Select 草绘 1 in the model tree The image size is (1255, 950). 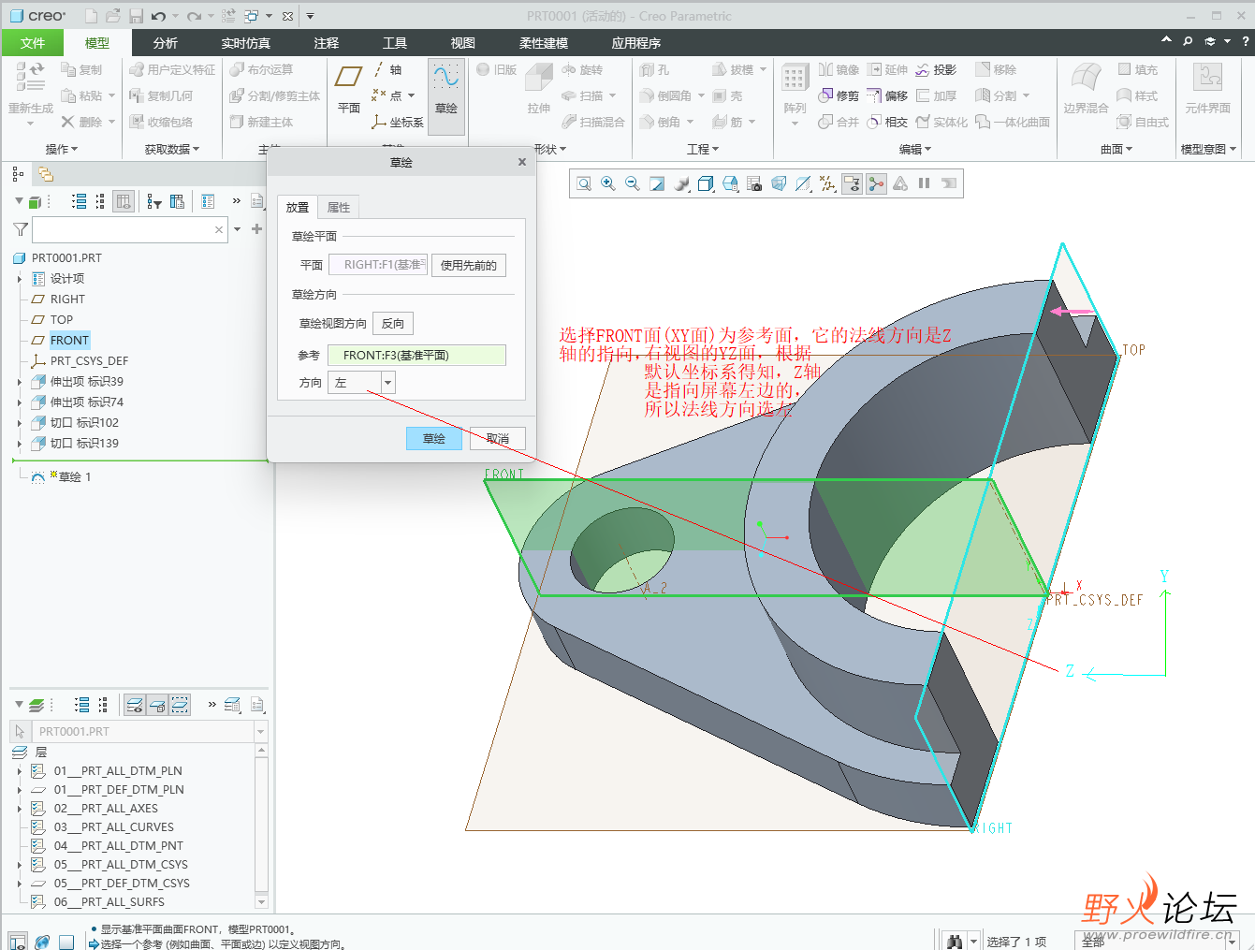(x=74, y=476)
